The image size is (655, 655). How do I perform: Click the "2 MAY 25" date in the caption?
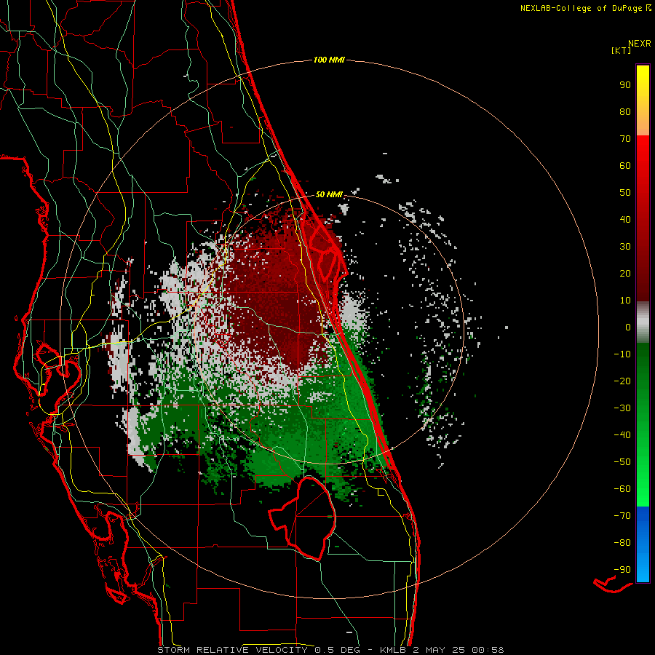438,650
